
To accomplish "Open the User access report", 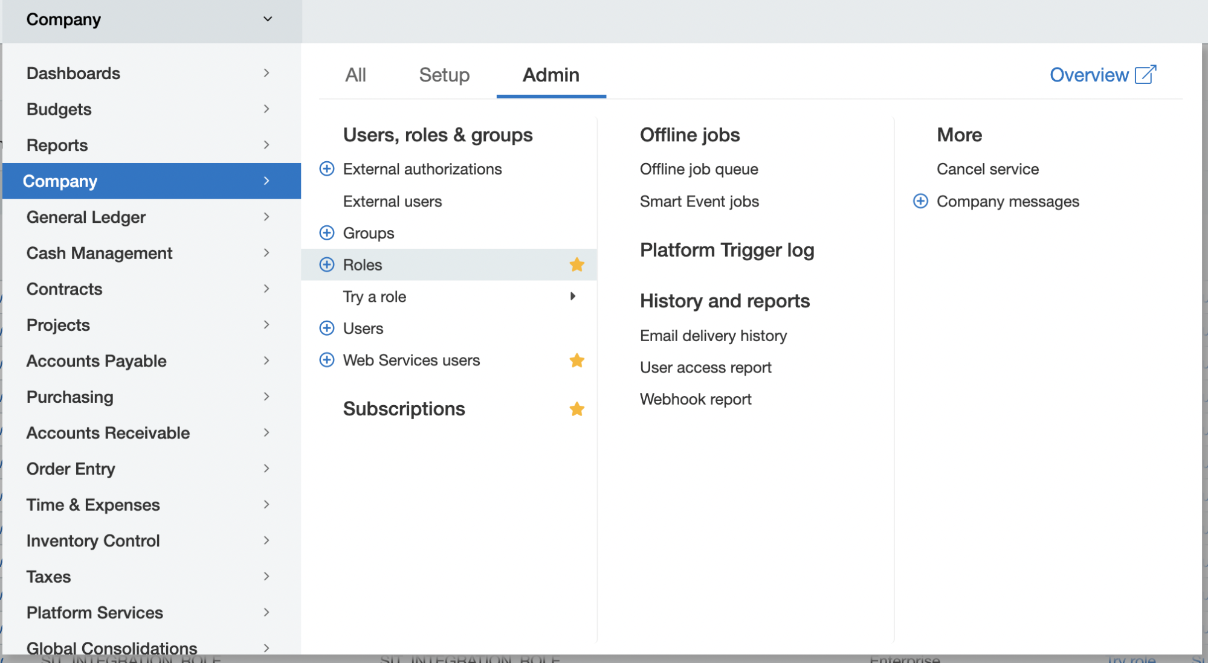I will [705, 367].
